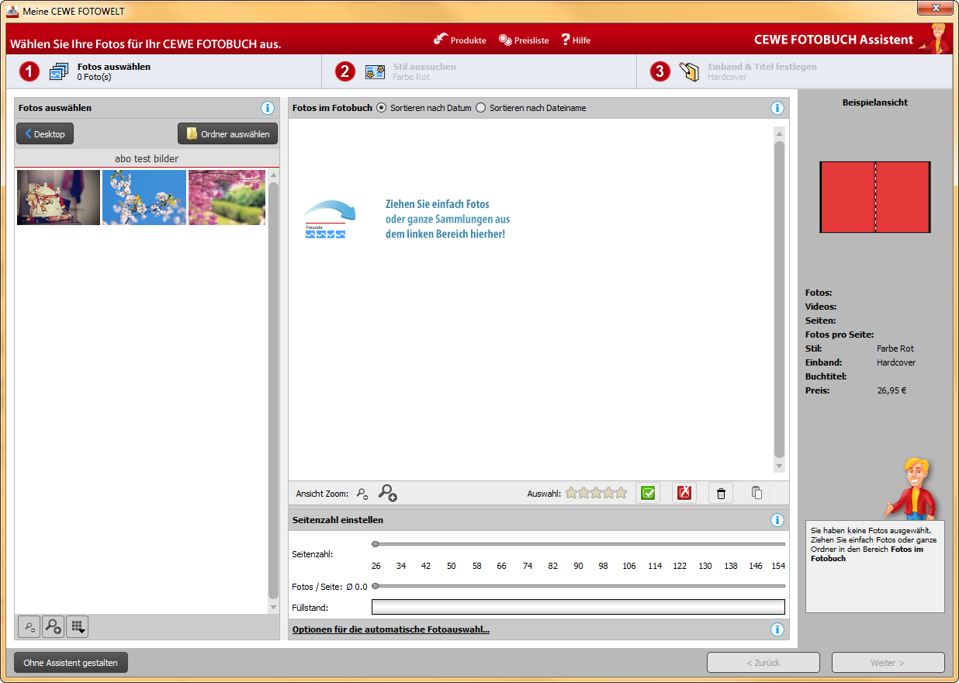959x683 pixels.
Task: Click up arrow of Fotobuch area scrollbar
Action: point(779,133)
